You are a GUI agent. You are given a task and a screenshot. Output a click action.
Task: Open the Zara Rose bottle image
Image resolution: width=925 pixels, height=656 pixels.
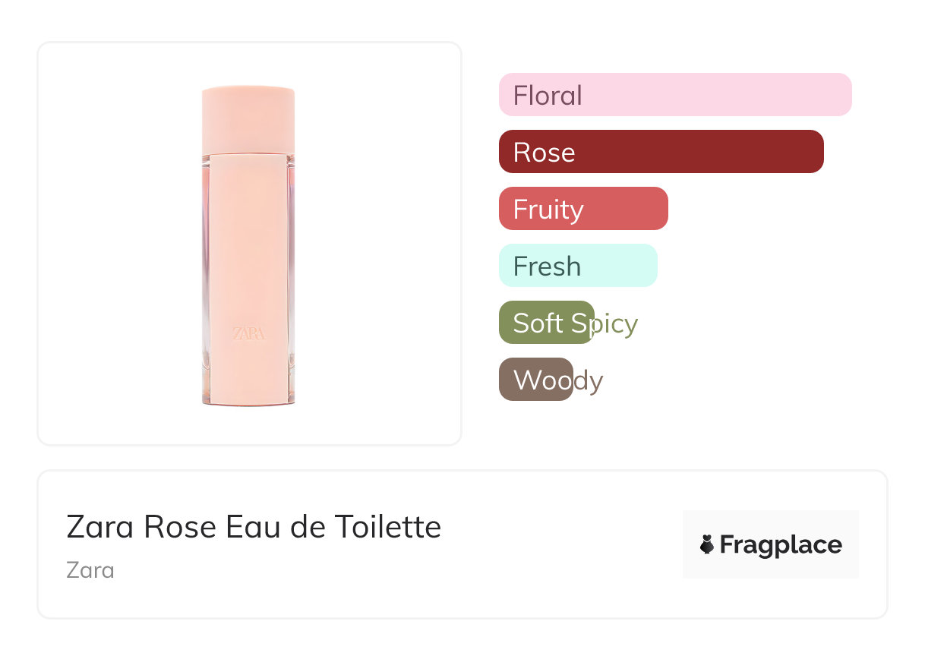[x=248, y=244]
